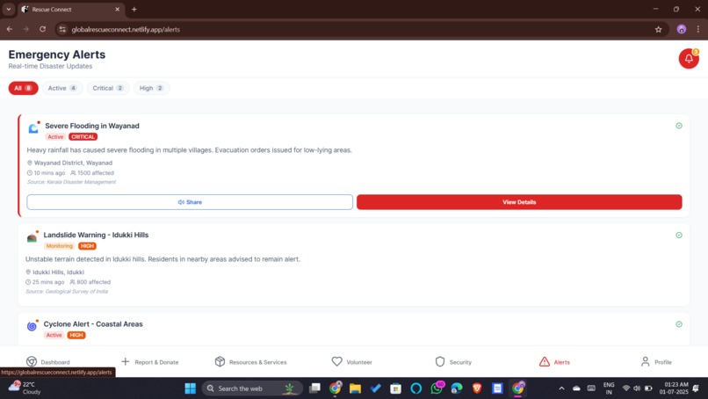Reload the page

coord(42,29)
